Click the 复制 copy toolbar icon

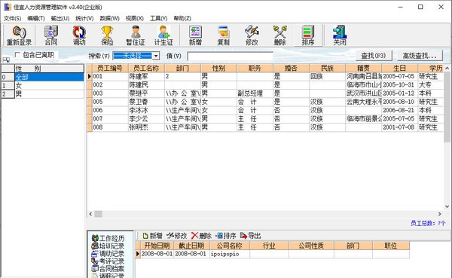point(224,35)
